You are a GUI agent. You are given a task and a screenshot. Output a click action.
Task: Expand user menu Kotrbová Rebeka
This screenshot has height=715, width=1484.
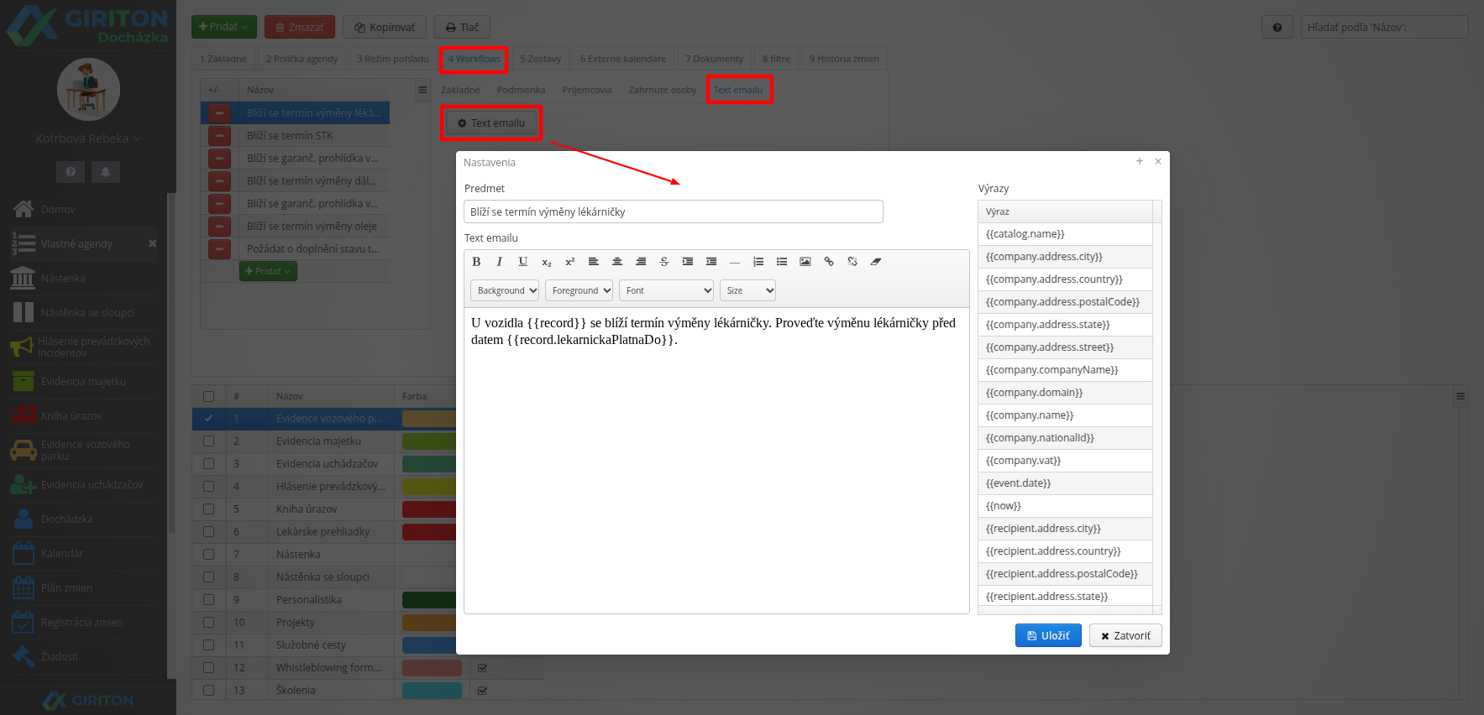point(87,138)
